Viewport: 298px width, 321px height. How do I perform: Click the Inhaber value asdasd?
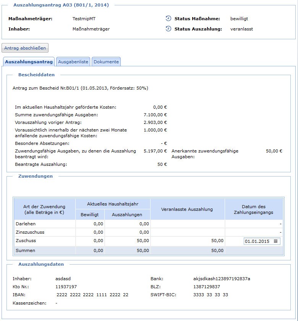[63, 279]
